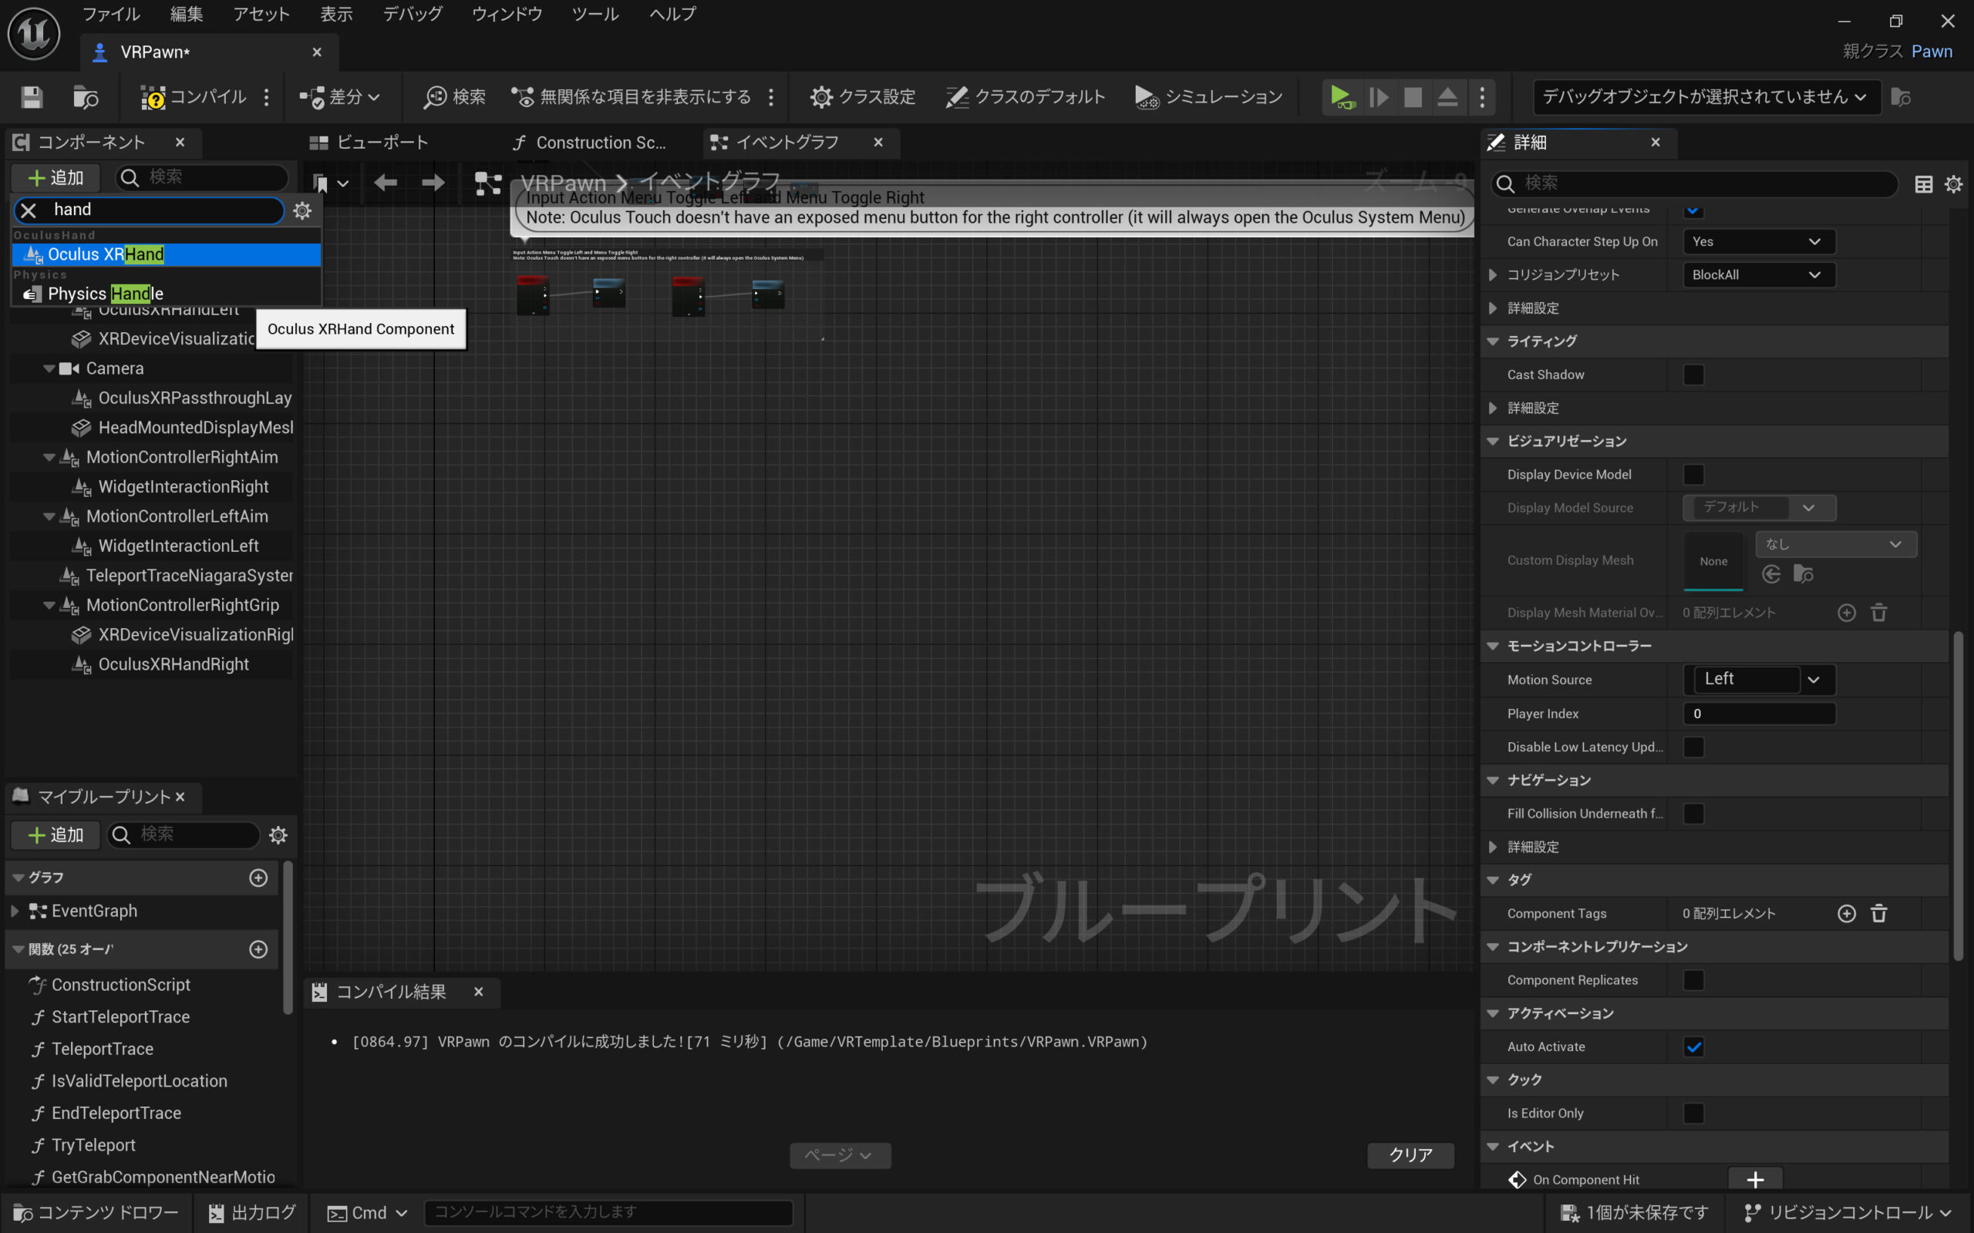
Task: Uncheck the Auto Activate checkbox
Action: 1693,1047
